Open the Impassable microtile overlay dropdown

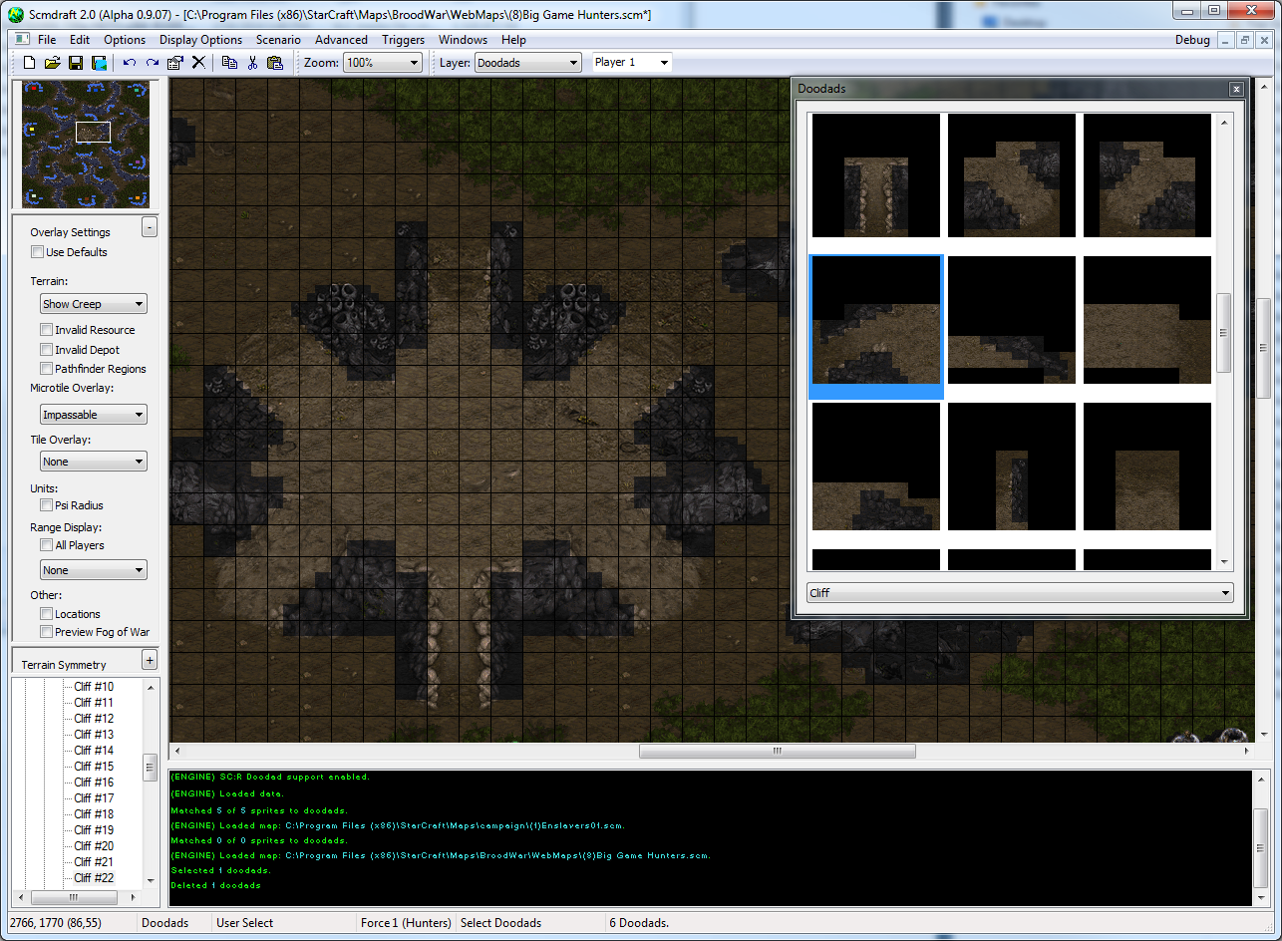point(94,415)
